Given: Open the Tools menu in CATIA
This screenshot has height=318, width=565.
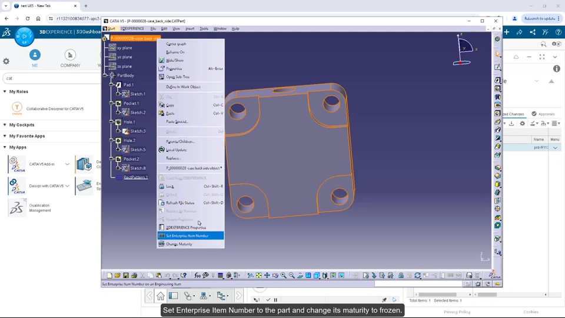Looking at the screenshot, I should [x=204, y=28].
